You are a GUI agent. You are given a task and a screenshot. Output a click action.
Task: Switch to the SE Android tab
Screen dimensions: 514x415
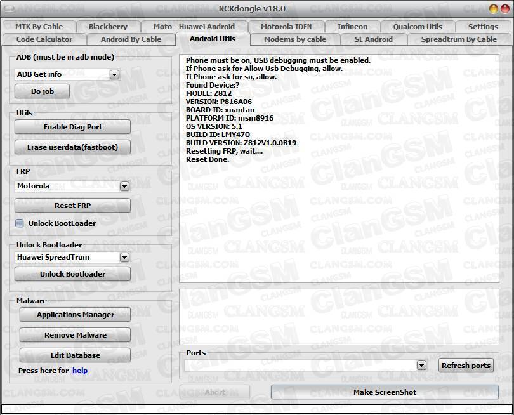[373, 39]
